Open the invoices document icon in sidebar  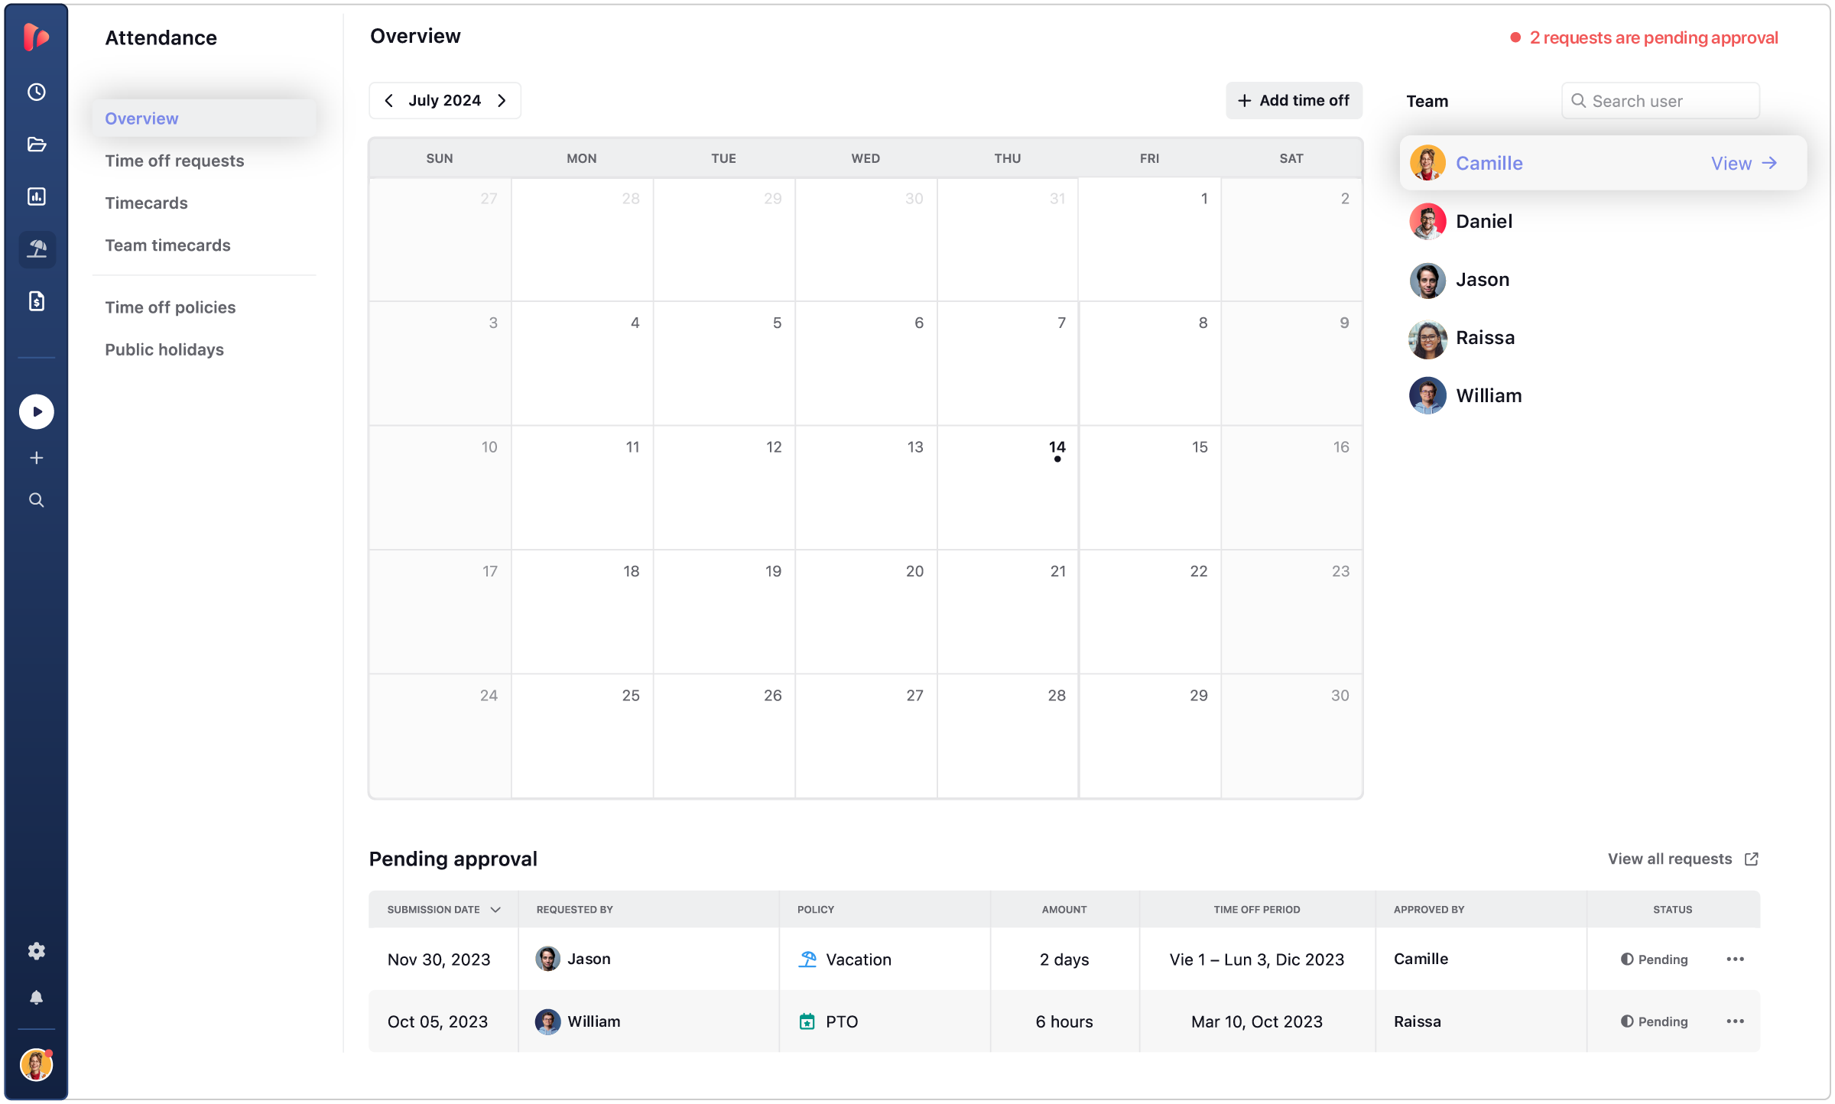click(36, 300)
